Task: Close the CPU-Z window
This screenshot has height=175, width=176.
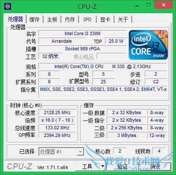Action: click(163, 5)
